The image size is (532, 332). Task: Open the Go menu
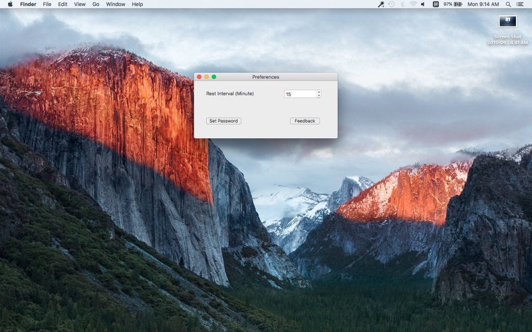point(96,4)
